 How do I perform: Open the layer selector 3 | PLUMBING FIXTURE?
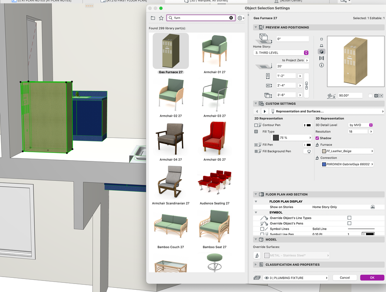click(296, 278)
